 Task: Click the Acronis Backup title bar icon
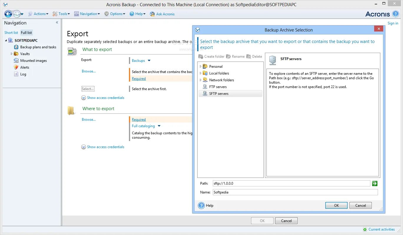point(5,4)
